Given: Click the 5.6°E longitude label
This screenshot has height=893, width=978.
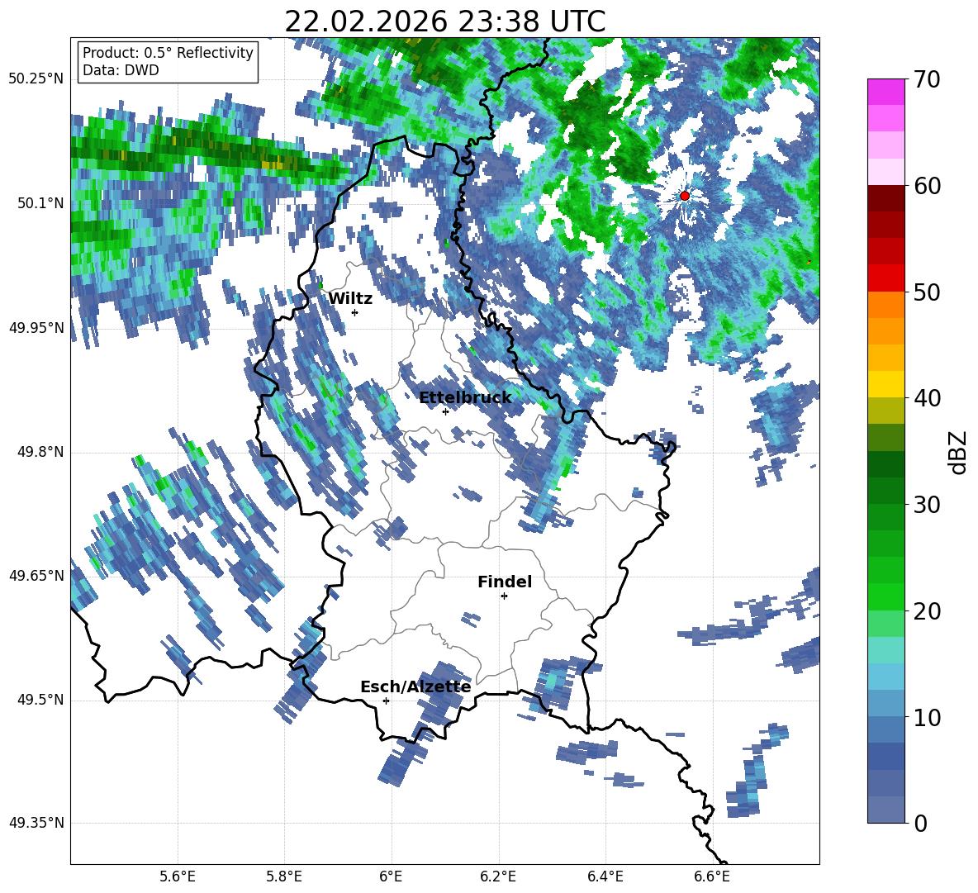Looking at the screenshot, I should [x=178, y=876].
